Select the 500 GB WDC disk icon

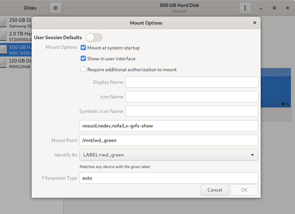3,49
